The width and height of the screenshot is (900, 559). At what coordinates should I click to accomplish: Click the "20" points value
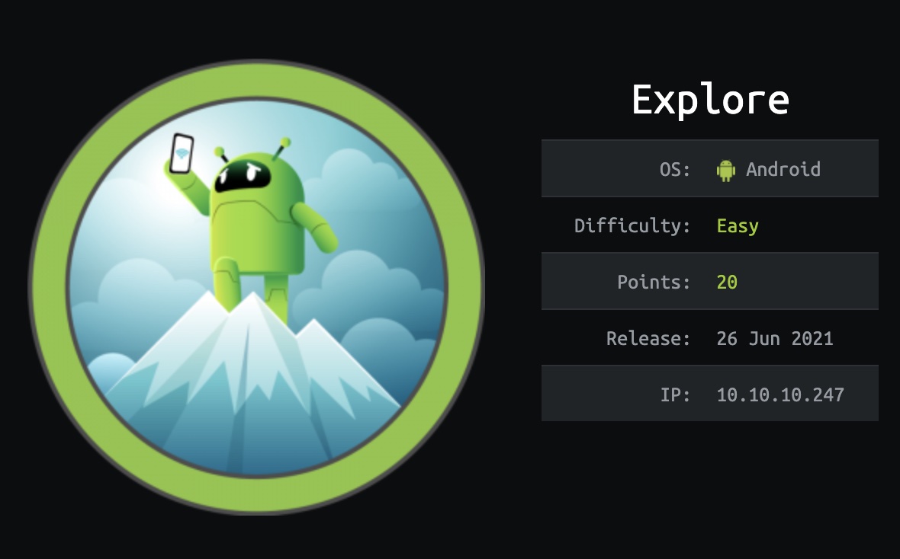[727, 282]
